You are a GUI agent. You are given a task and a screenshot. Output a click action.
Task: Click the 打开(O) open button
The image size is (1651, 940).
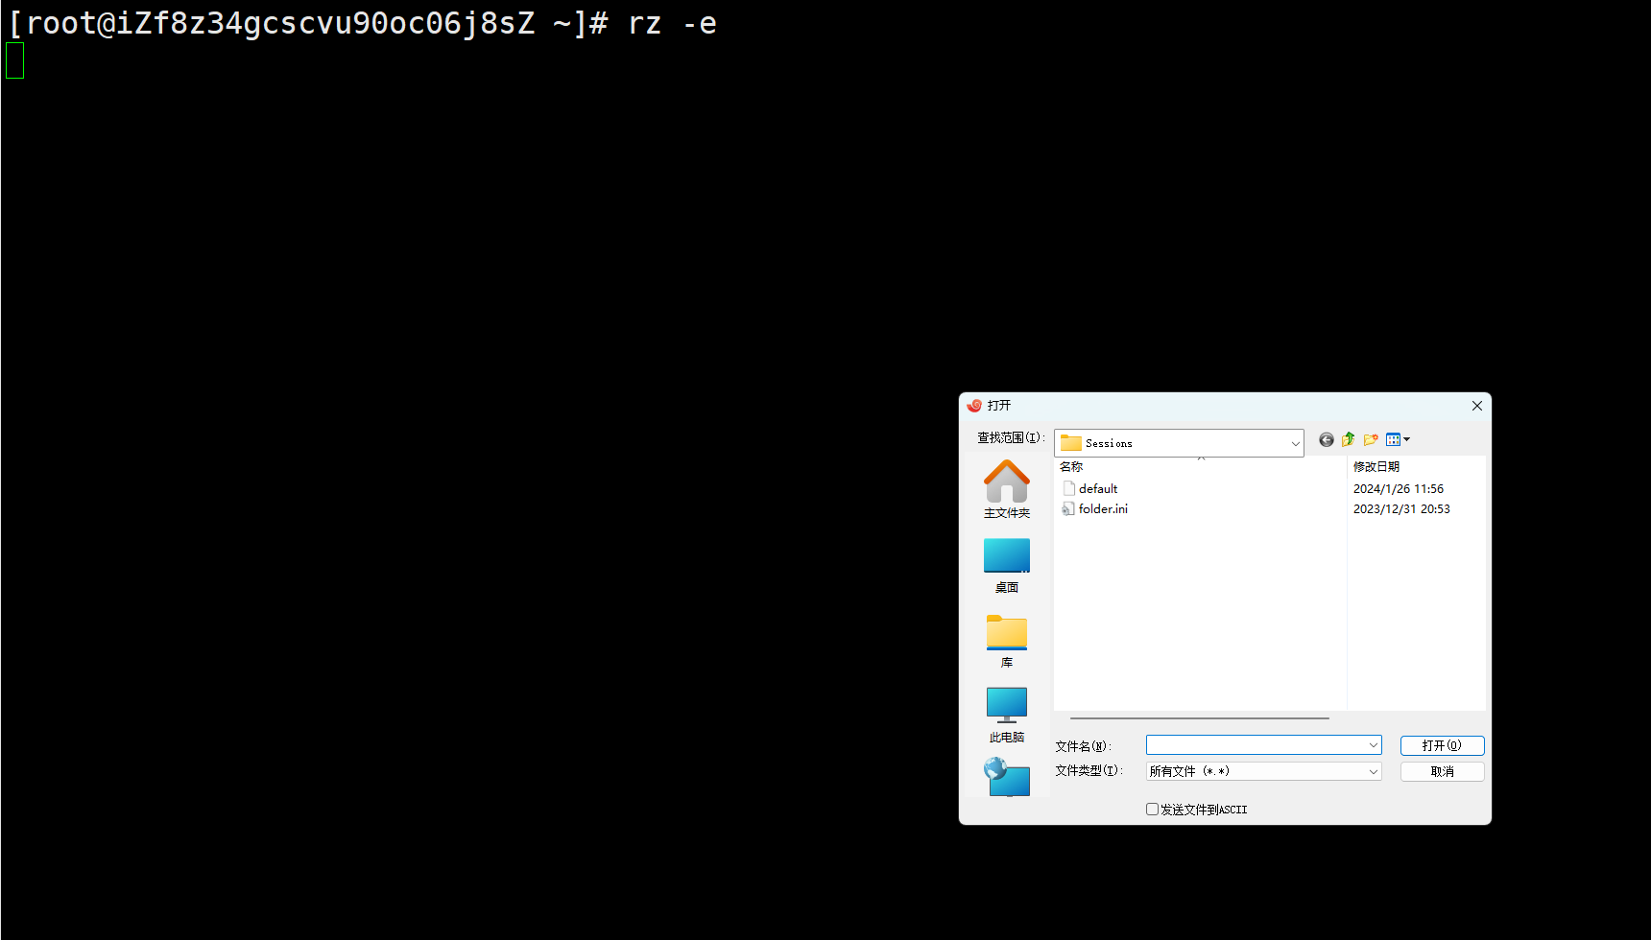tap(1442, 745)
